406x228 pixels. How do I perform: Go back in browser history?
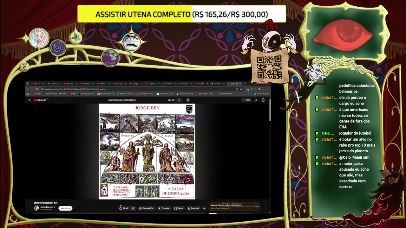tap(28, 89)
